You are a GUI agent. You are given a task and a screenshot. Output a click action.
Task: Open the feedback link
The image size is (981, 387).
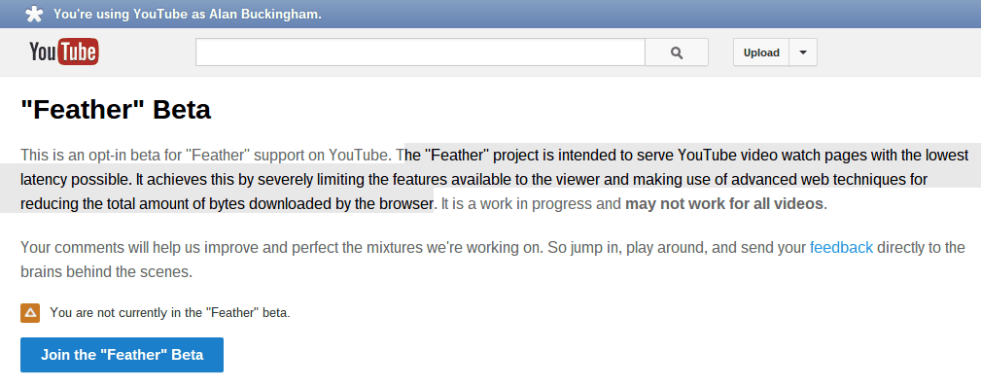841,247
